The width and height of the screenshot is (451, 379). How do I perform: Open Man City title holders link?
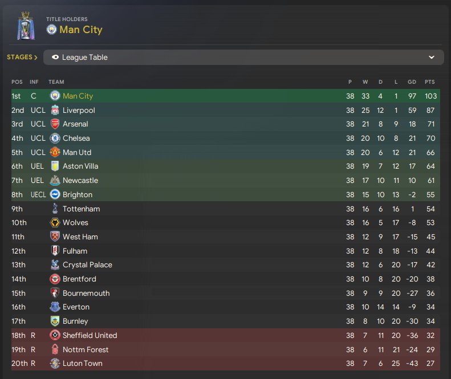(x=81, y=30)
